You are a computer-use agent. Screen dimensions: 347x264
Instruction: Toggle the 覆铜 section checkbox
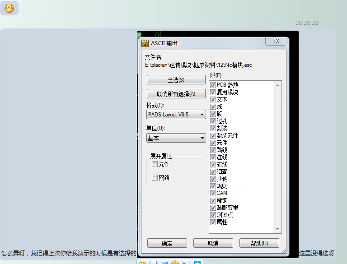click(x=213, y=200)
